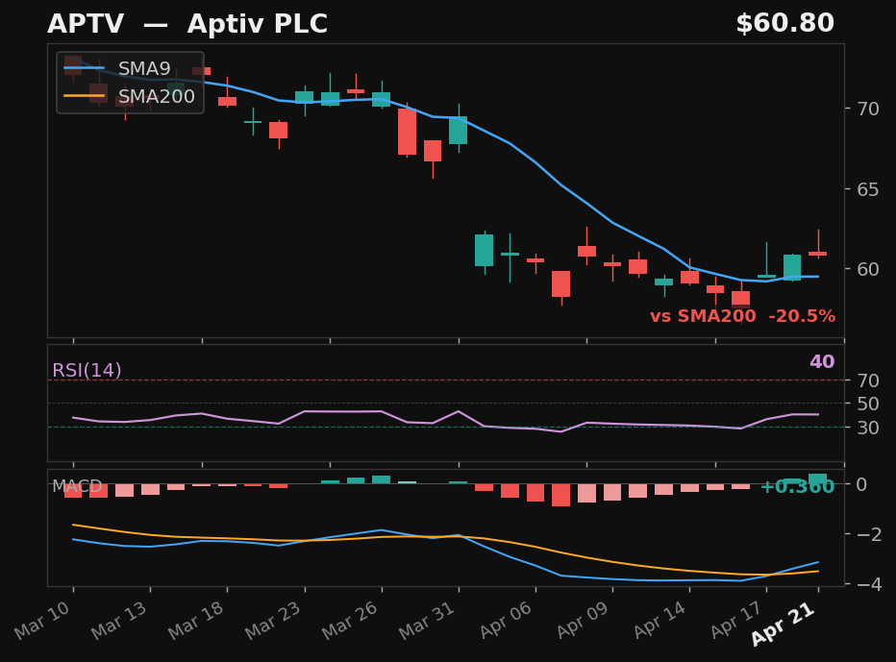Viewport: 896px width, 662px height.
Task: Collapse the SMA legend box
Action: click(x=130, y=82)
